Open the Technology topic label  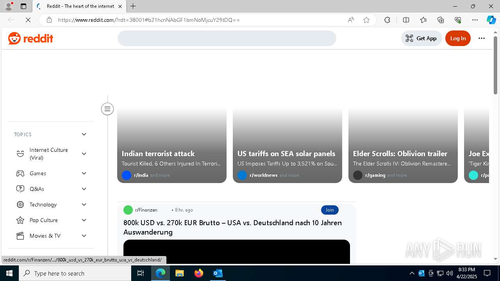pos(43,205)
